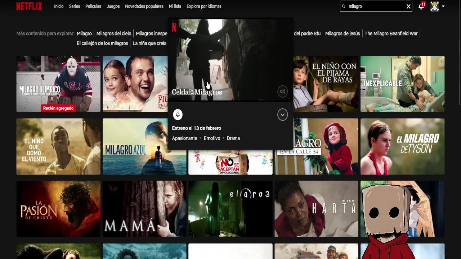Select La niña que creía suggestion
This screenshot has width=461, height=259.
[149, 43]
